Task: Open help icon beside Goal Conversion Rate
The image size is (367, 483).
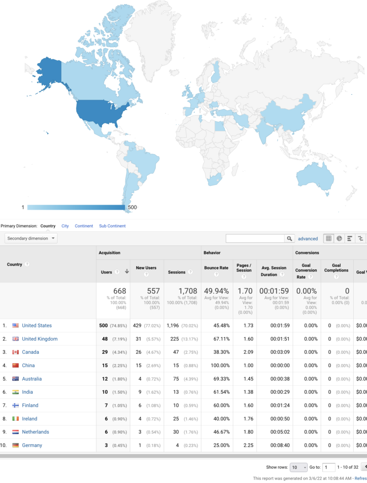Action: (310, 277)
